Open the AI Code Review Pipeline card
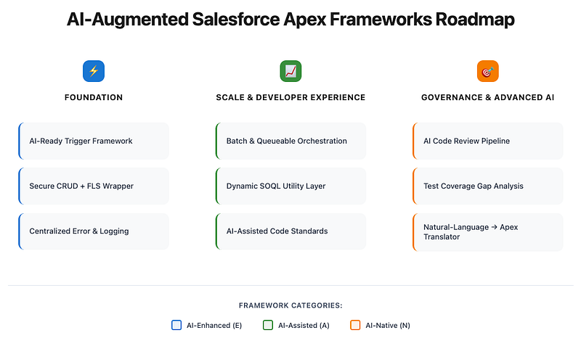This screenshot has width=581, height=338. pyautogui.click(x=487, y=141)
